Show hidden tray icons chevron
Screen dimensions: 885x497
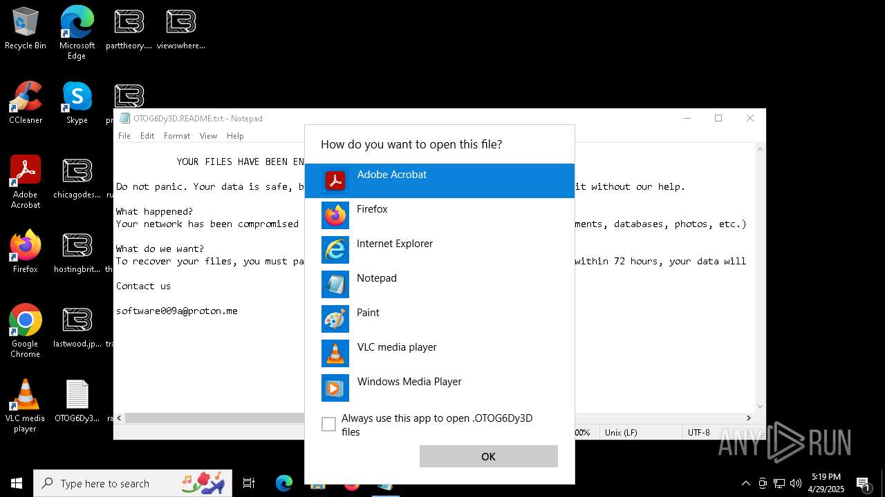coord(745,483)
